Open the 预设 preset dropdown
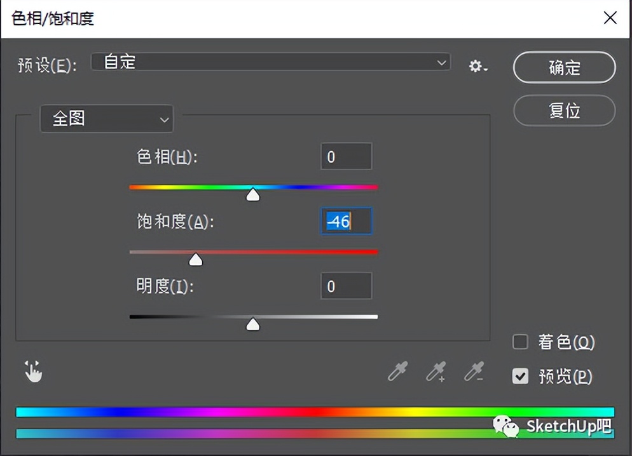 pyautogui.click(x=270, y=62)
